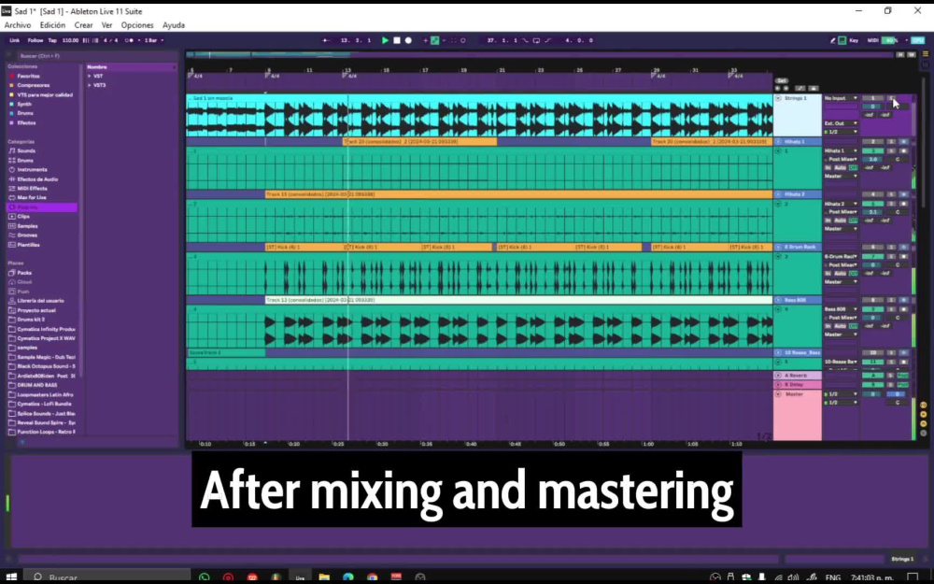Open the Max for Live category
934x584 pixels.
pos(31,198)
